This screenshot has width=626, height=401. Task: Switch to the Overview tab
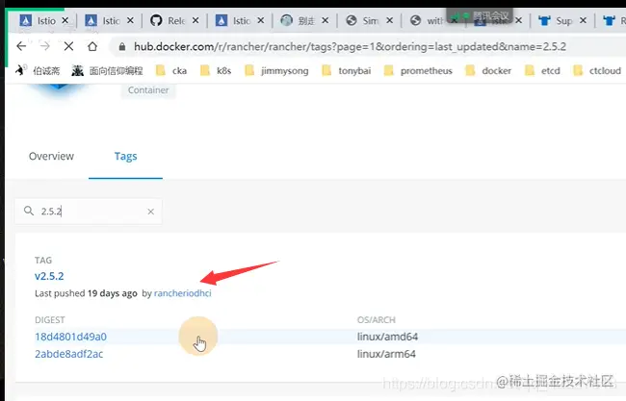51,156
